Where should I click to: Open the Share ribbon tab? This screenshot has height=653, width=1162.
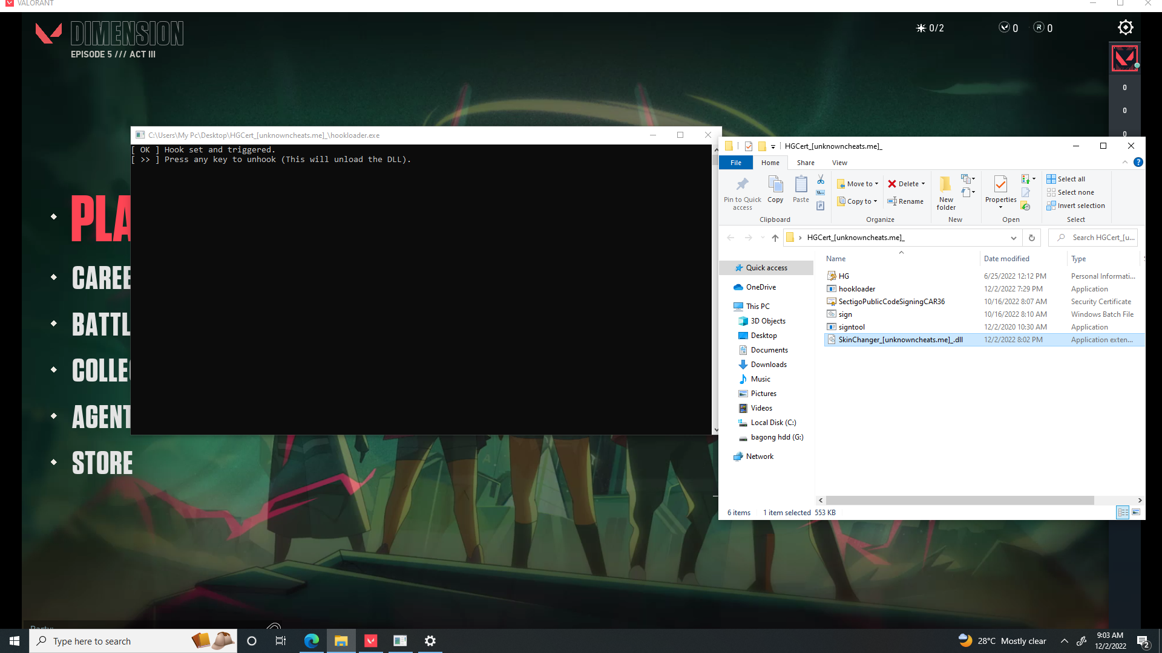805,163
